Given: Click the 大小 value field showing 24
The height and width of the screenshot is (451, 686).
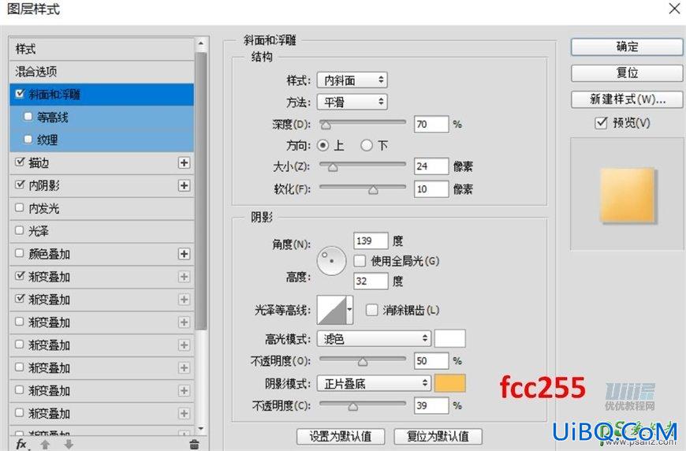Looking at the screenshot, I should tap(431, 166).
